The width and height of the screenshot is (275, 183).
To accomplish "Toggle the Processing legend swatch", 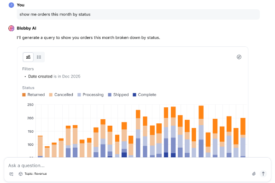I will [x=79, y=94].
